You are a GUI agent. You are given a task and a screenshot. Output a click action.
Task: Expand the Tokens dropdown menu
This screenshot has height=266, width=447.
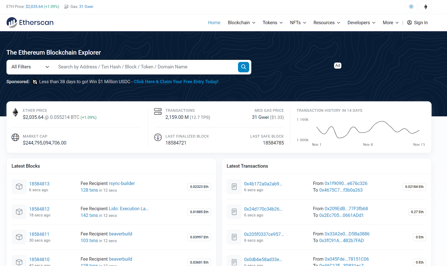click(272, 23)
